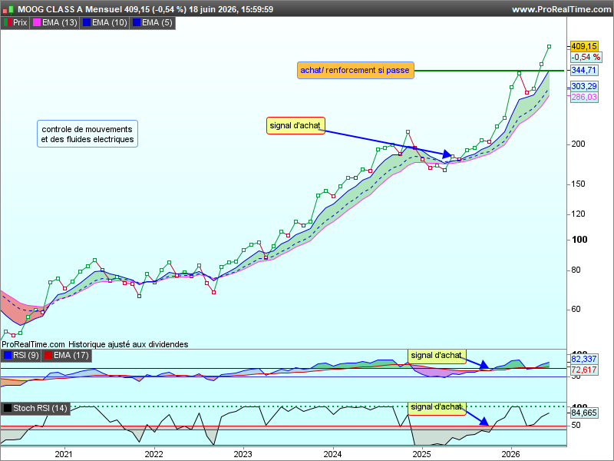Click the Stoch RSI value label 84,665

click(584, 413)
